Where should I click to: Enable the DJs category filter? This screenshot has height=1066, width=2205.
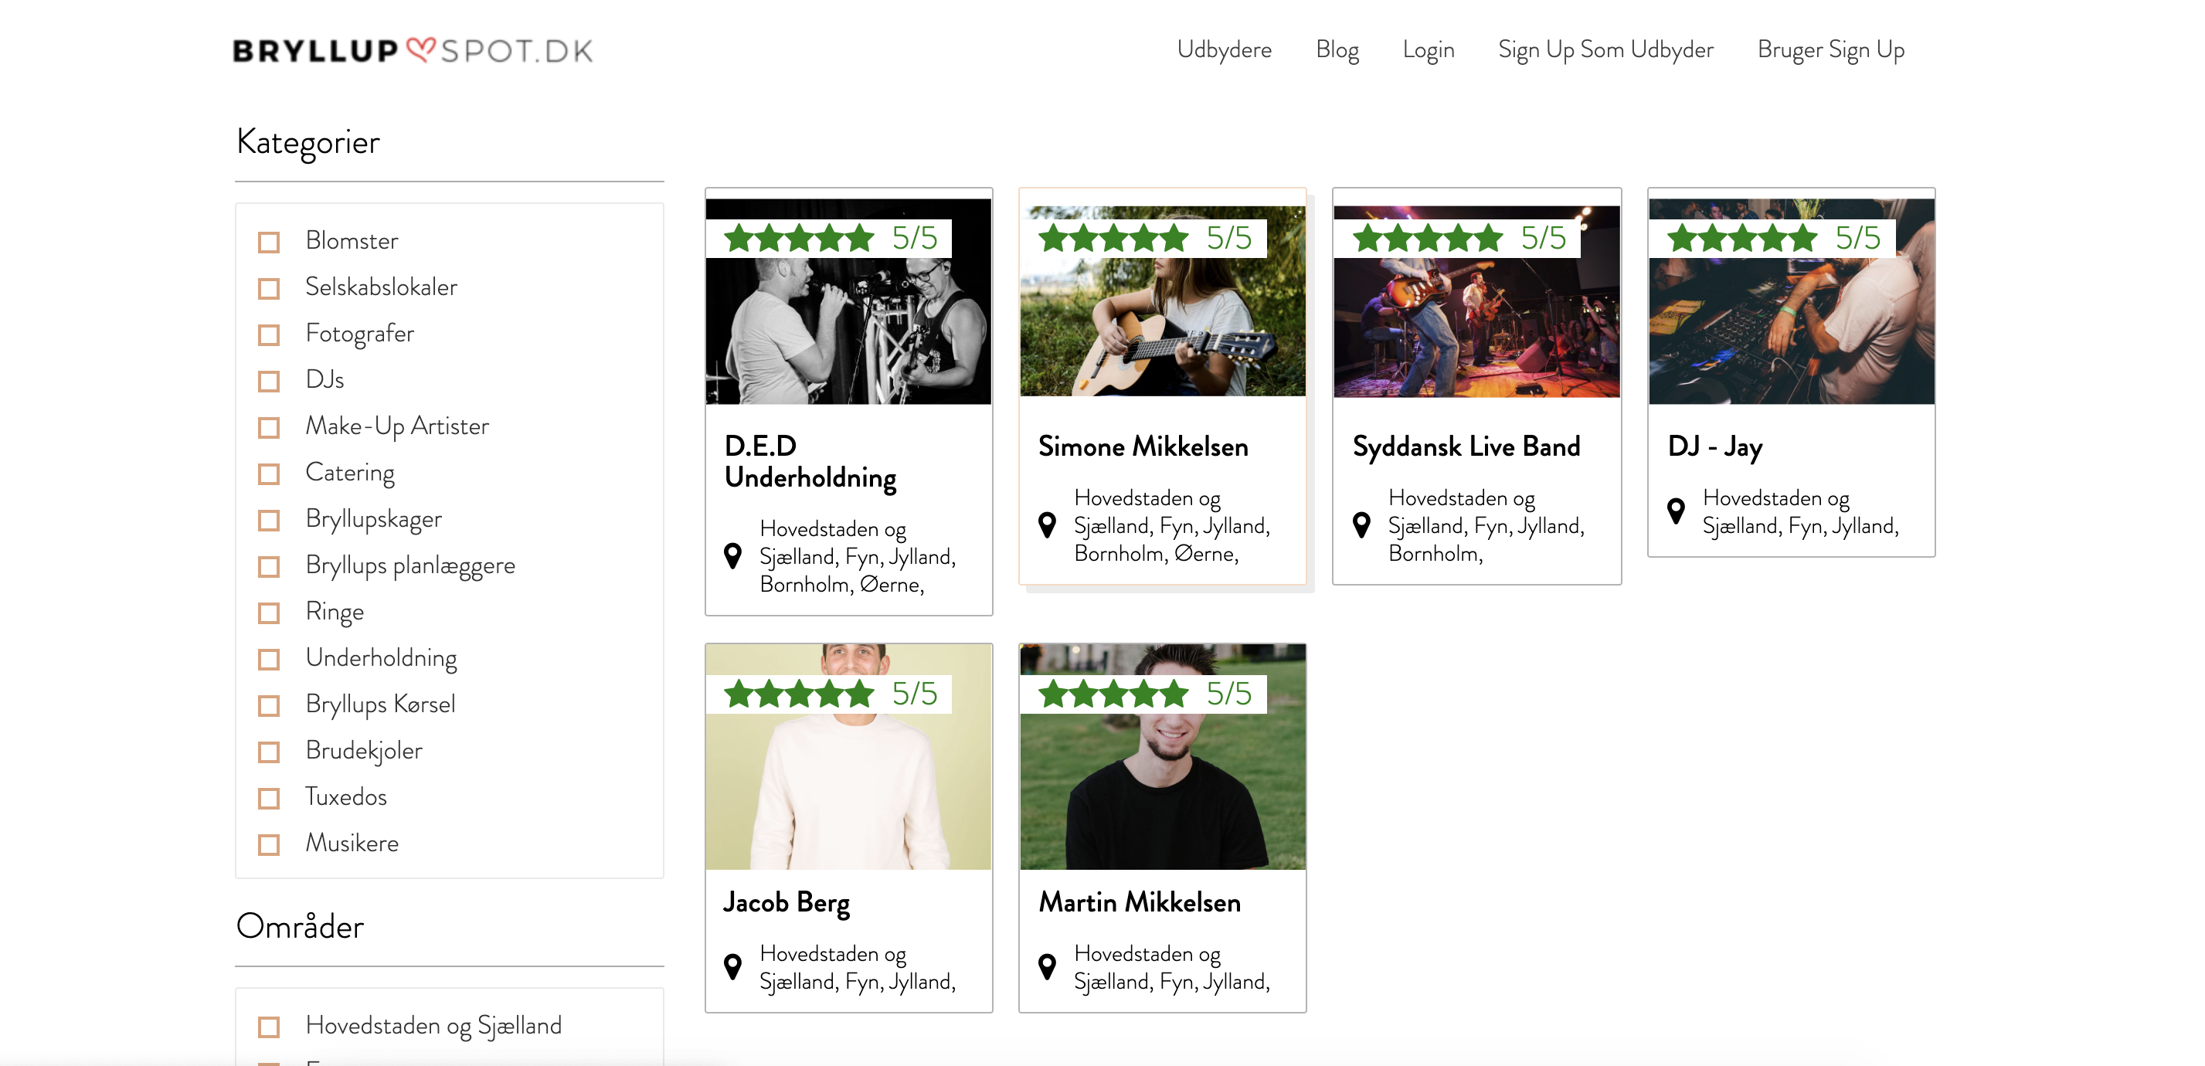click(x=269, y=381)
